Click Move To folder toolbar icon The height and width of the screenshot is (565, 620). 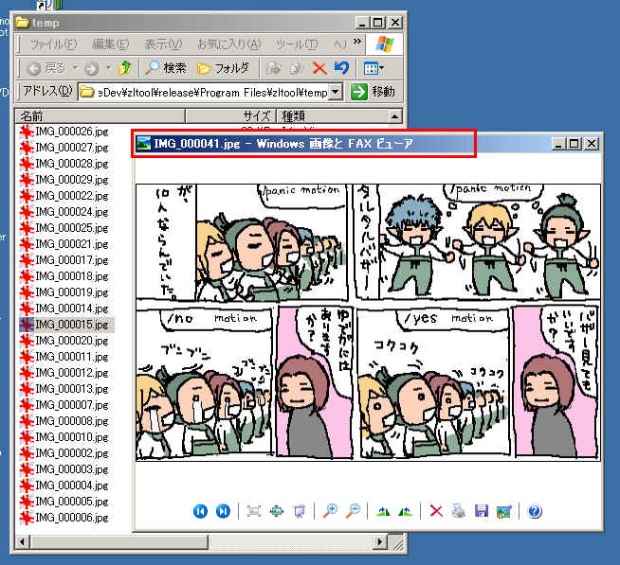[273, 68]
